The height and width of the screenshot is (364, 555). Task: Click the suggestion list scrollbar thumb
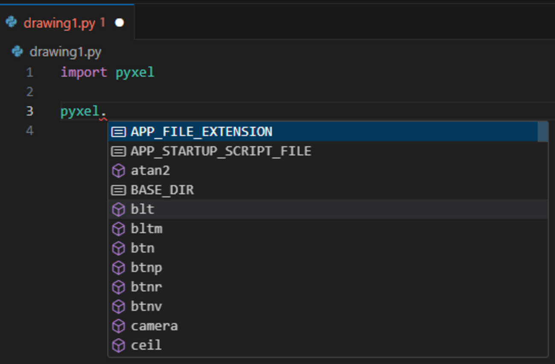coord(543,132)
